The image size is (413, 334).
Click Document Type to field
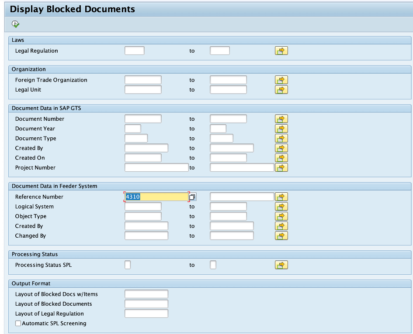click(x=222, y=138)
